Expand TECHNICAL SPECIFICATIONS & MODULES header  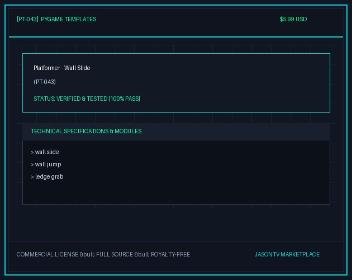point(176,132)
